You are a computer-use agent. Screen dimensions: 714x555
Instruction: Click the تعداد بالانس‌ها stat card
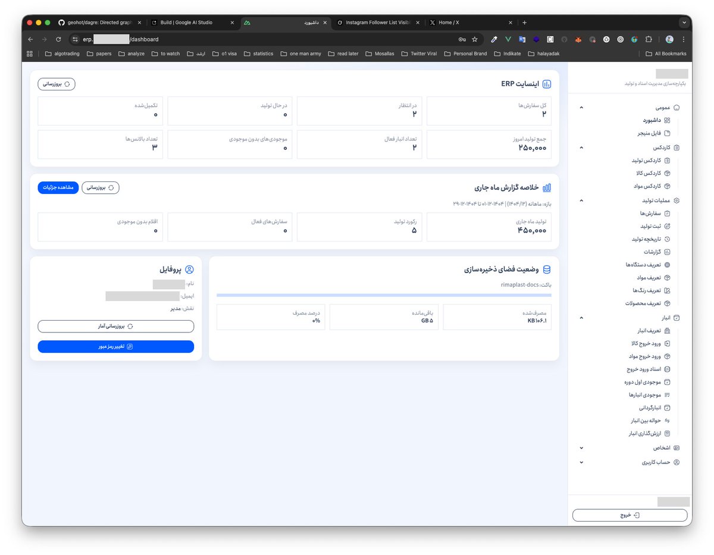pos(100,145)
